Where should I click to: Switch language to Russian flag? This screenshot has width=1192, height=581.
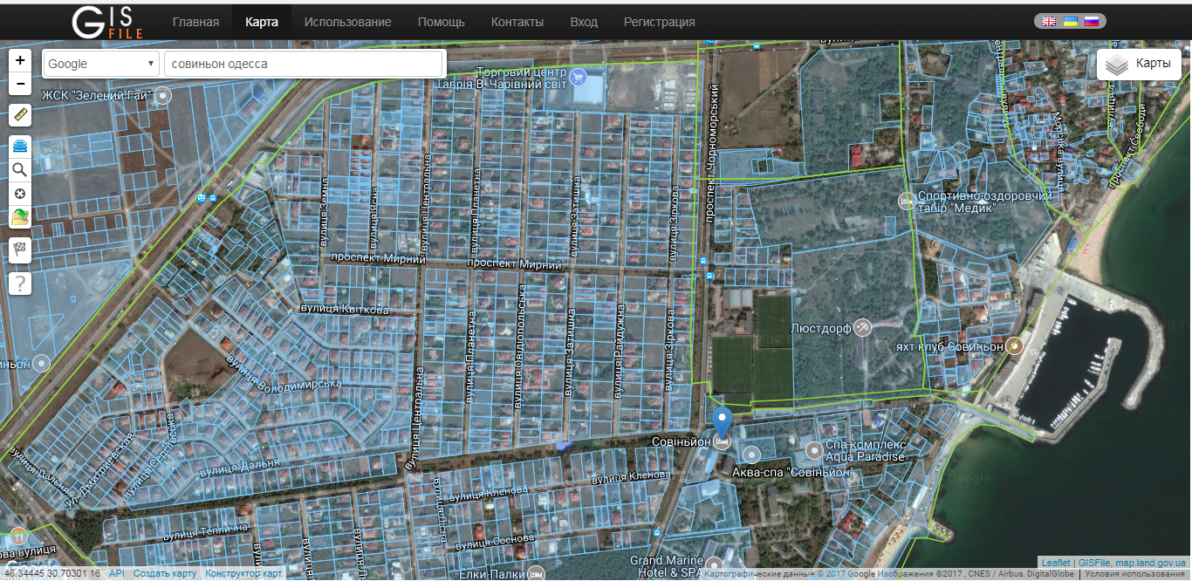(1091, 22)
